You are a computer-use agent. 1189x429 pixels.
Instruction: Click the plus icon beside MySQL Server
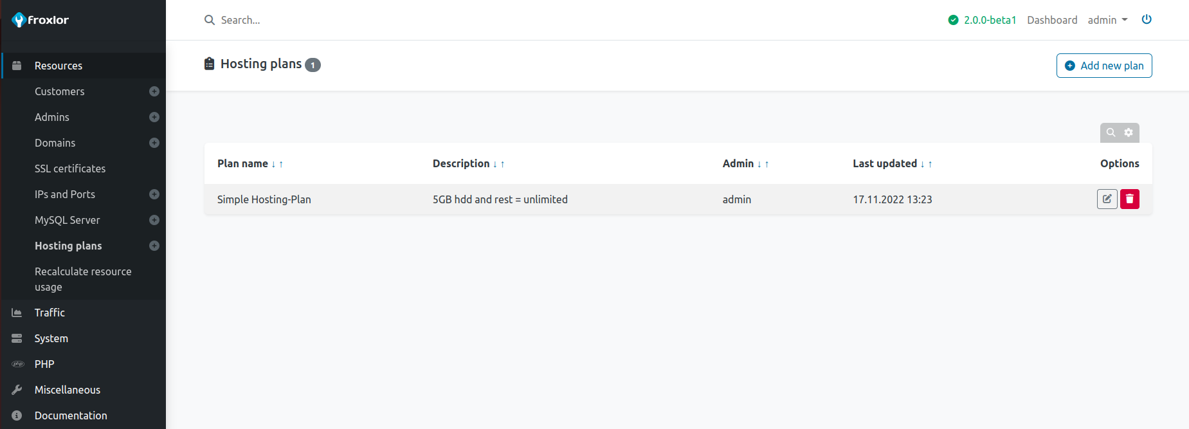tap(154, 220)
